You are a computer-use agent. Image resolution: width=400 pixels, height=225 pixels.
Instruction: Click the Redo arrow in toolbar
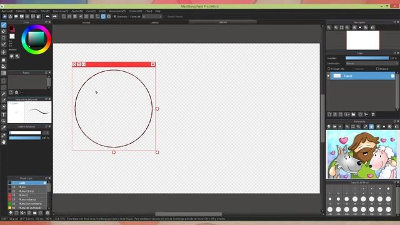tap(54, 17)
